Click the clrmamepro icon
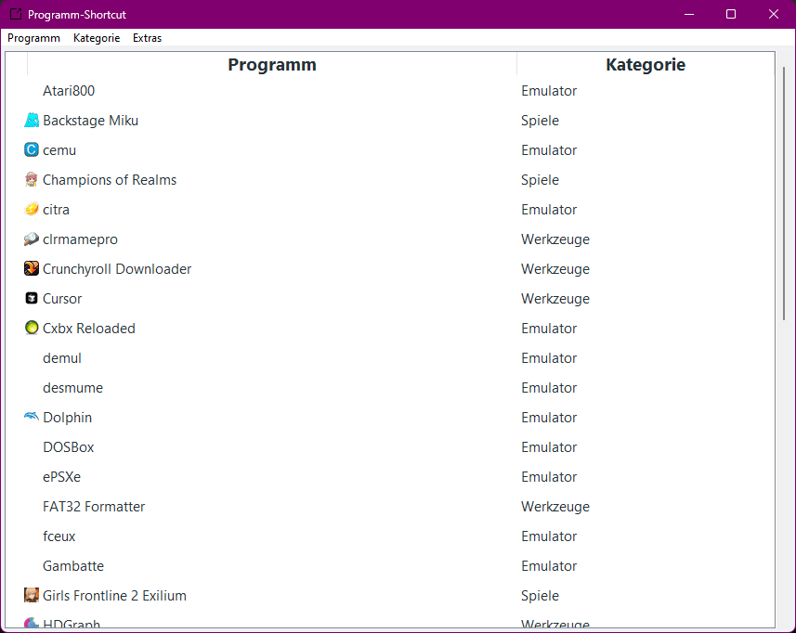This screenshot has width=796, height=633. (x=32, y=239)
